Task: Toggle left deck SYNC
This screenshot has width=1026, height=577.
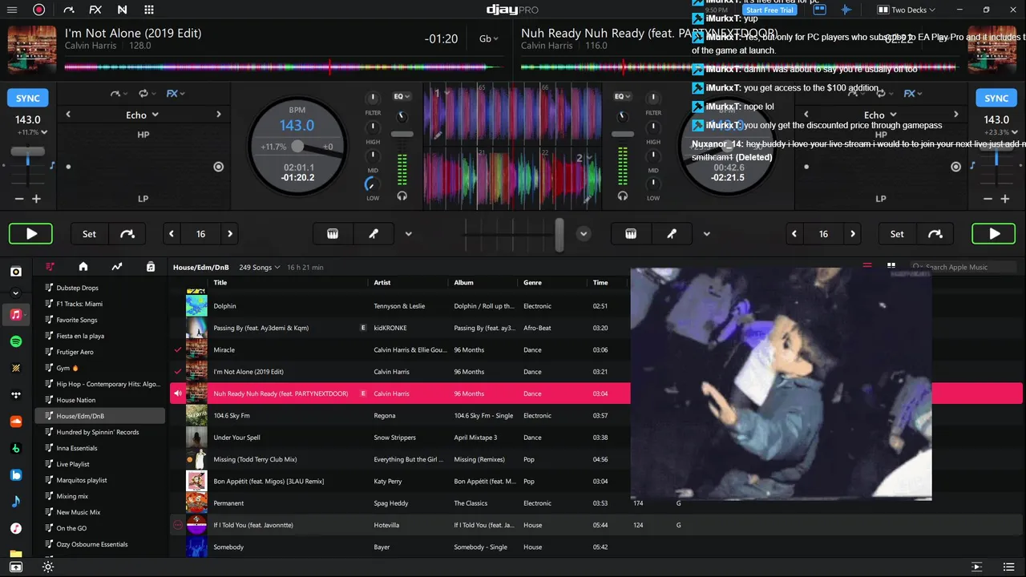Action: tap(28, 98)
